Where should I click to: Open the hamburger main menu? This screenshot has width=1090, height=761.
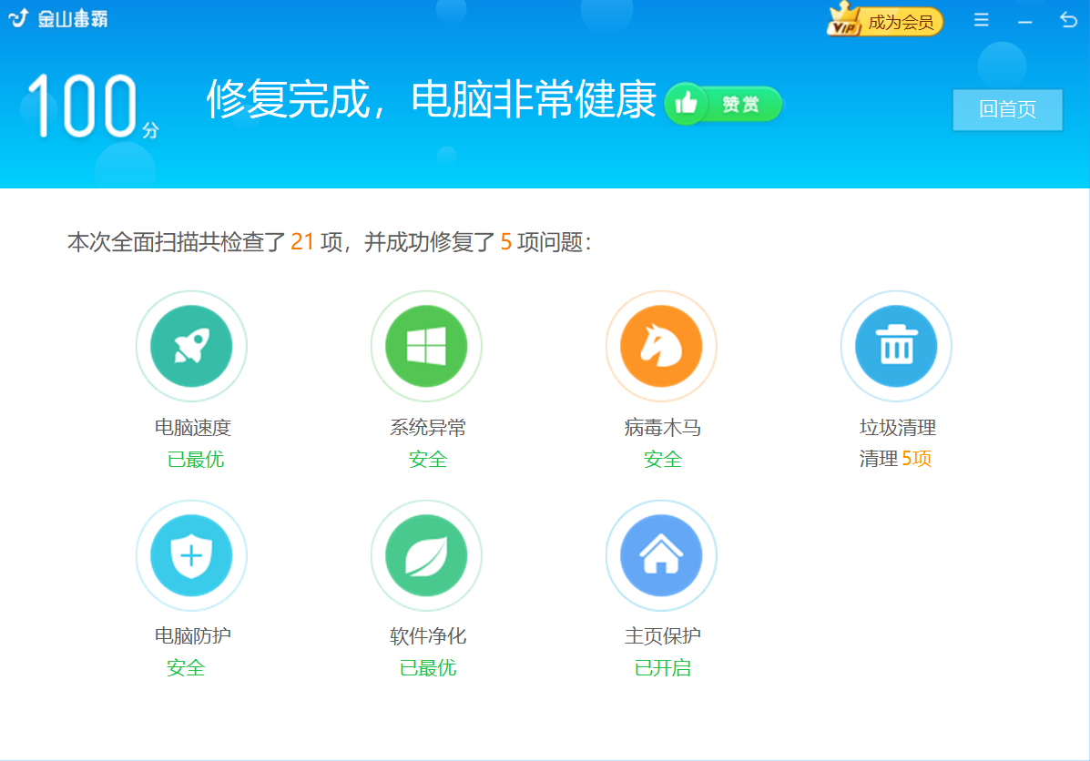tap(981, 18)
